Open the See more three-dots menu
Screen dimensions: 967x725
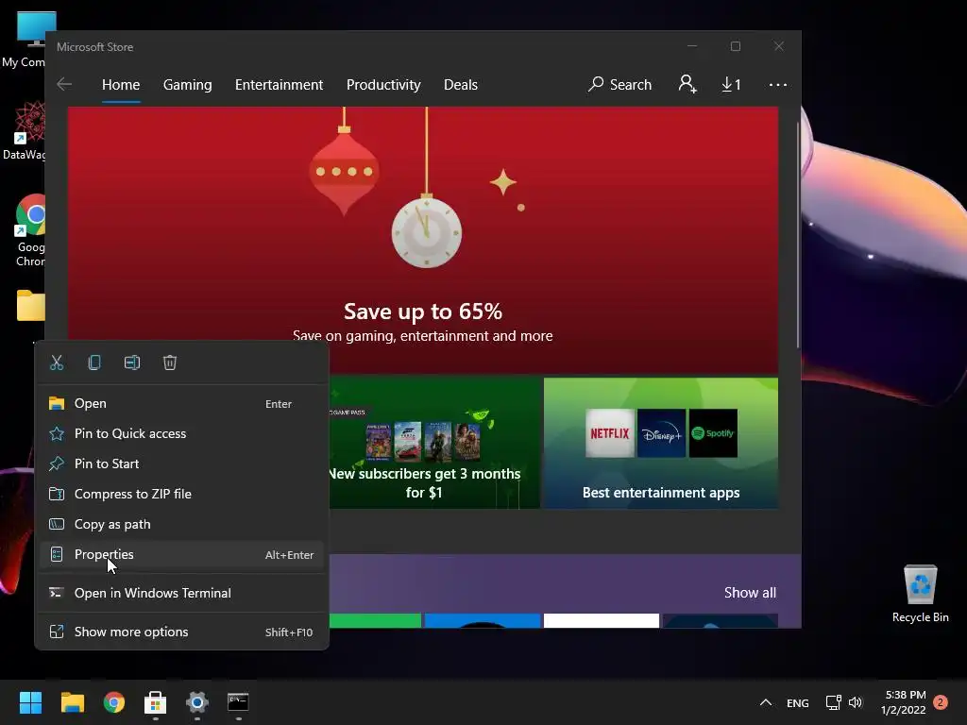[778, 84]
